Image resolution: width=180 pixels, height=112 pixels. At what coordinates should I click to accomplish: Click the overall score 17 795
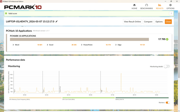pyautogui.click(x=162, y=39)
